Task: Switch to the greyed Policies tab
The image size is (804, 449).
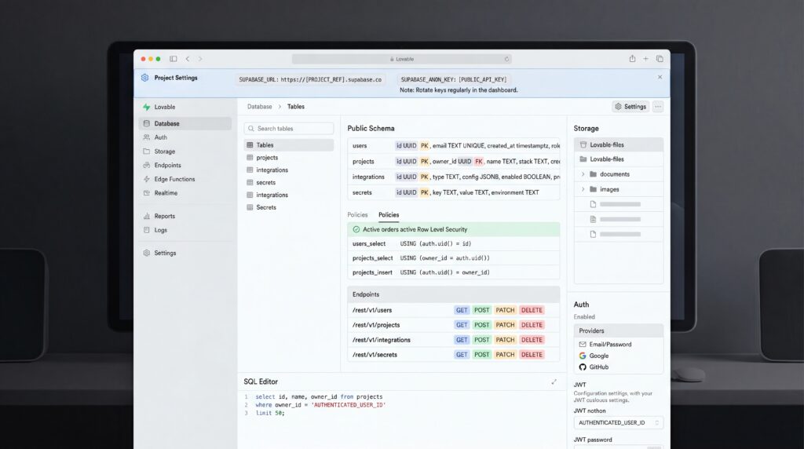Action: [x=357, y=215]
